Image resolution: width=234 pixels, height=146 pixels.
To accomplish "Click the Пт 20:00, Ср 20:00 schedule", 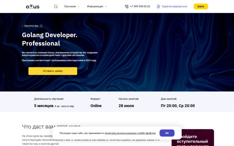I will (178, 106).
